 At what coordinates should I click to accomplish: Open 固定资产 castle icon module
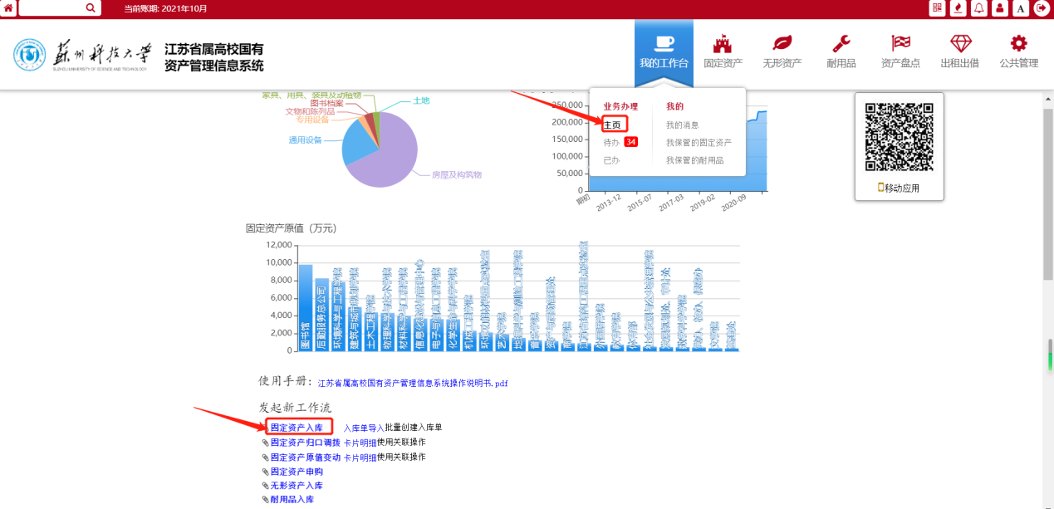coord(723,51)
